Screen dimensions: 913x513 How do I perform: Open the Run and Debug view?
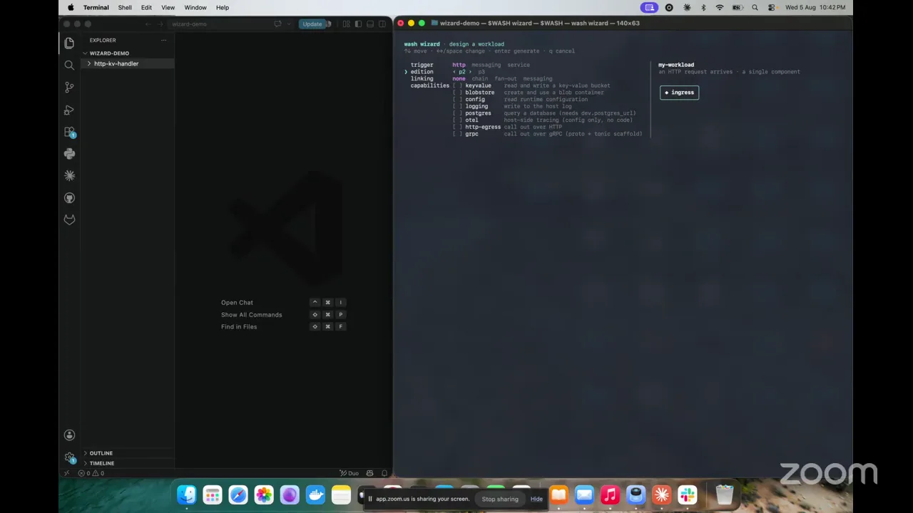pos(69,110)
